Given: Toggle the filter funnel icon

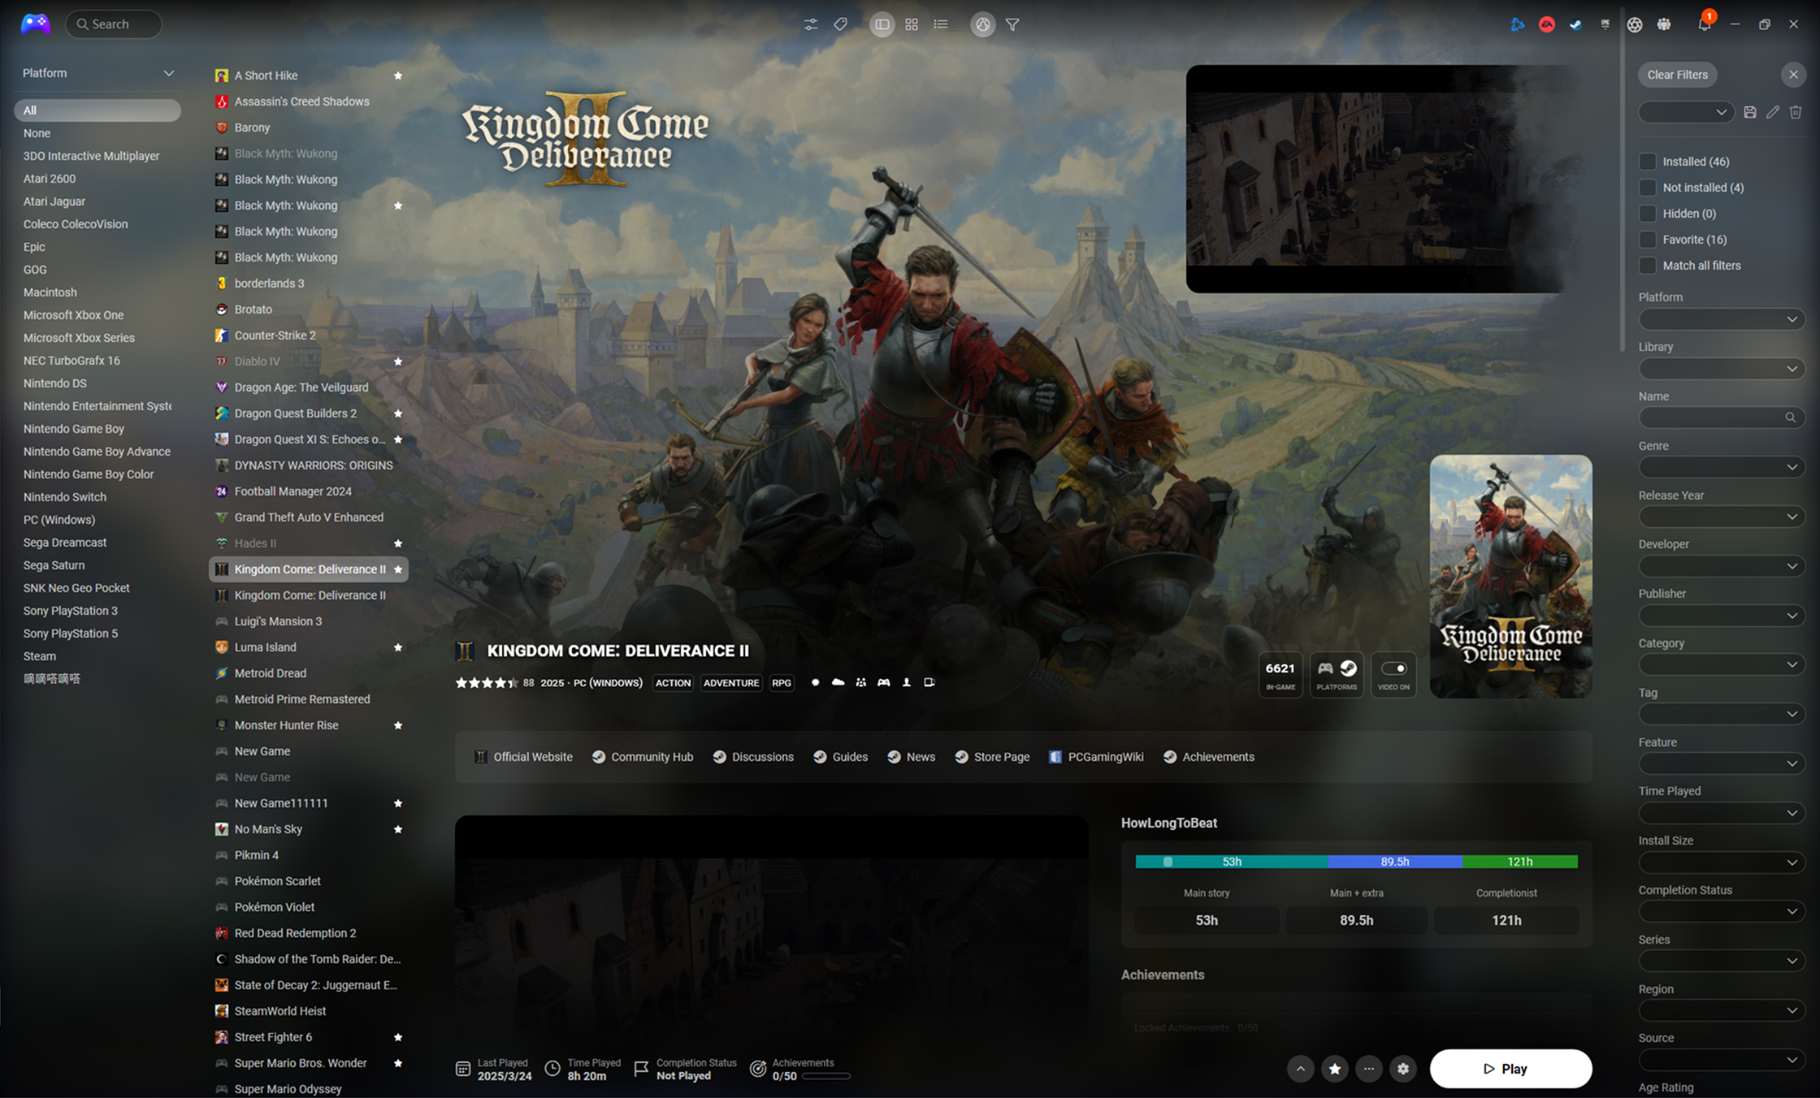Looking at the screenshot, I should pos(1012,24).
